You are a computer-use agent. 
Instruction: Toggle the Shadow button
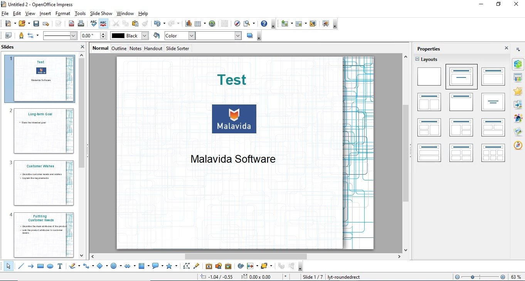(250, 35)
